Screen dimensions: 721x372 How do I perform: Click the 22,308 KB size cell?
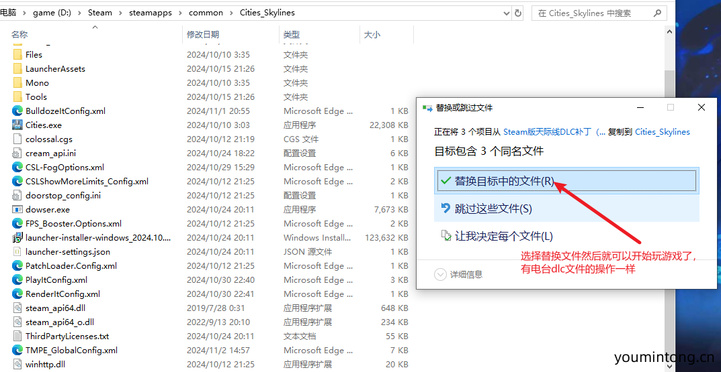pos(388,125)
